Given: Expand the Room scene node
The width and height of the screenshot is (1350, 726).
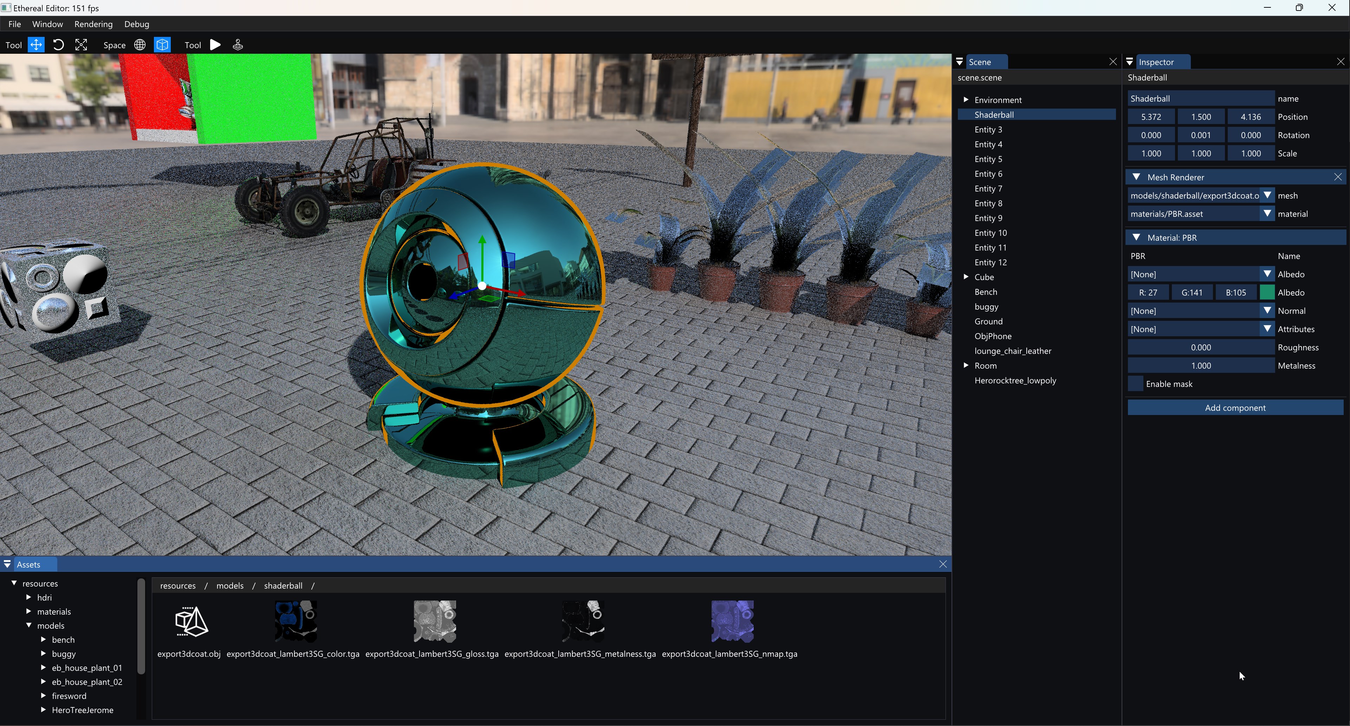Looking at the screenshot, I should pos(965,365).
